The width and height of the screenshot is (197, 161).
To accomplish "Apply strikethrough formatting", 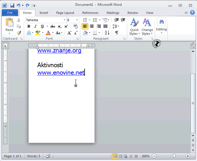I will (53, 26).
